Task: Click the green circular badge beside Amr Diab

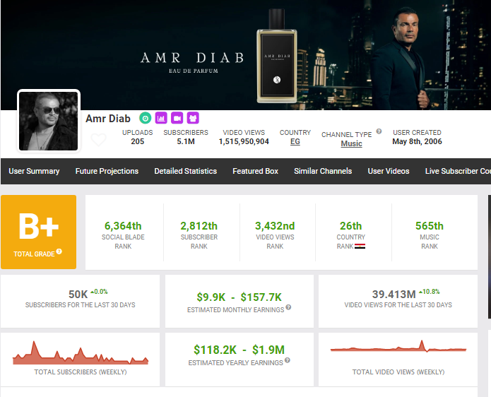Action: [x=145, y=118]
